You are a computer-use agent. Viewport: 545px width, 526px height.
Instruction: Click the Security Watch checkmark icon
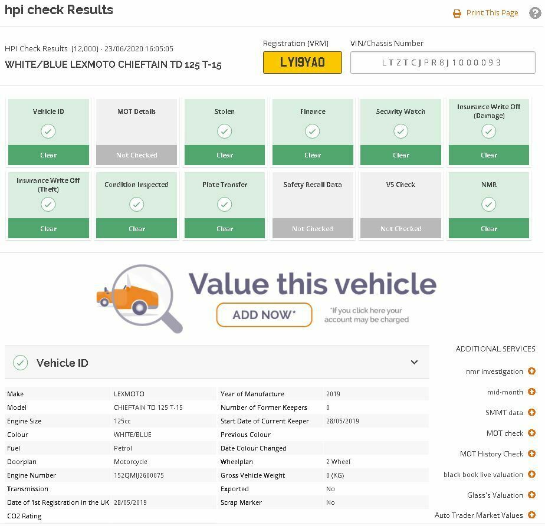[x=400, y=131]
